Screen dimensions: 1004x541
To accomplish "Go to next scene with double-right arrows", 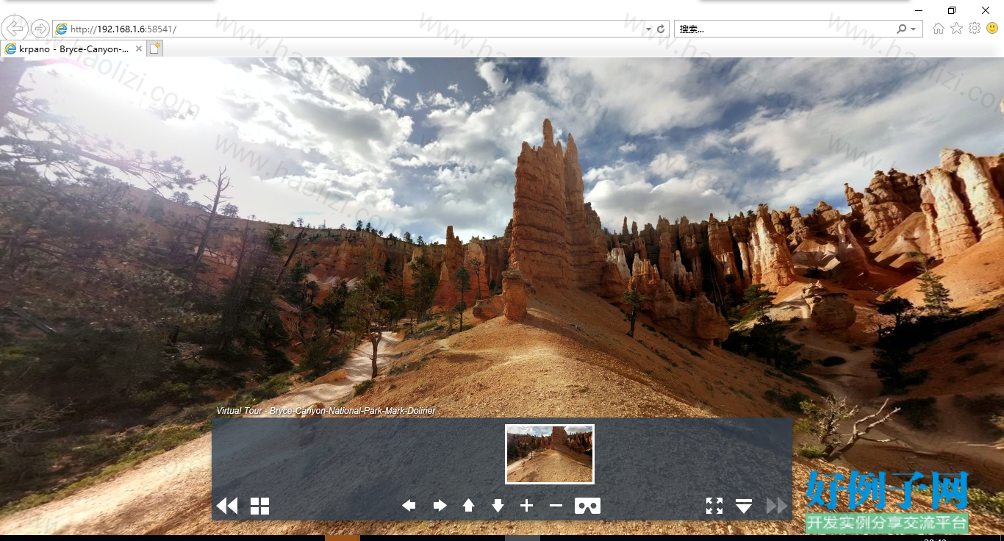I will coord(777,506).
